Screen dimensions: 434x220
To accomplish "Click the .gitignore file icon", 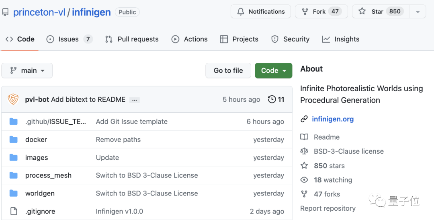I will 14,211.
